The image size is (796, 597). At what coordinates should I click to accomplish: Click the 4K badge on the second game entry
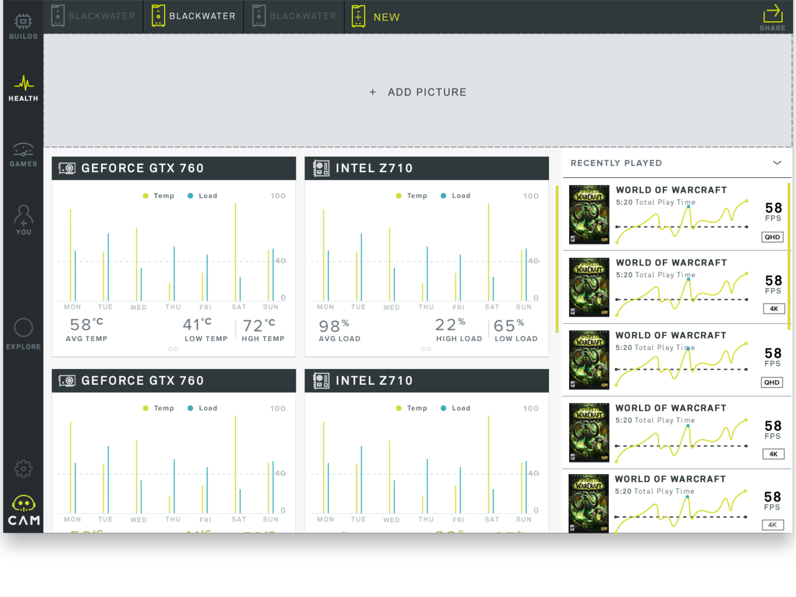pyautogui.click(x=774, y=309)
